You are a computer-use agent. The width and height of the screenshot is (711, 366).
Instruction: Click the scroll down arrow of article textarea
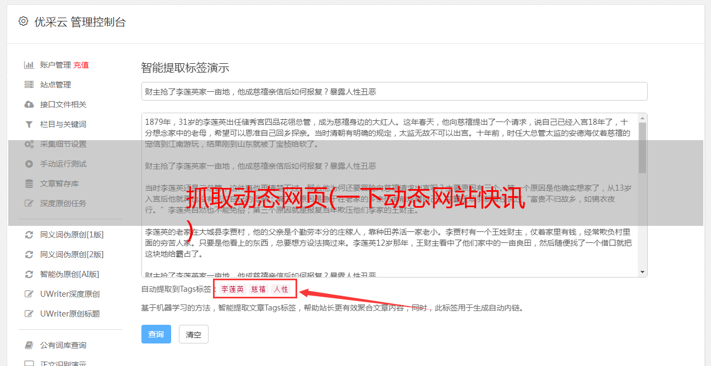642,272
